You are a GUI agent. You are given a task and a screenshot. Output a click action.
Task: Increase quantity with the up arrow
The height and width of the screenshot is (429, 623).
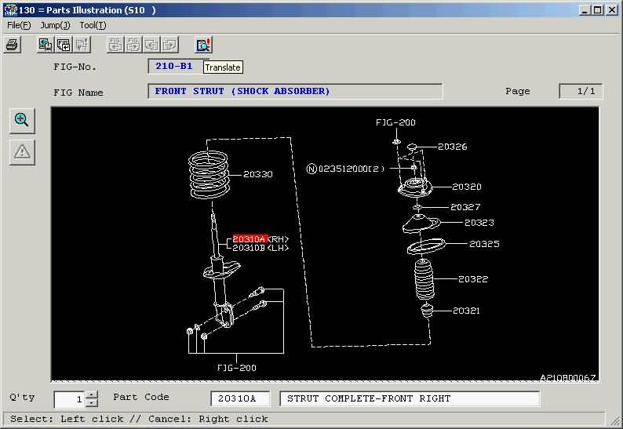click(x=92, y=394)
